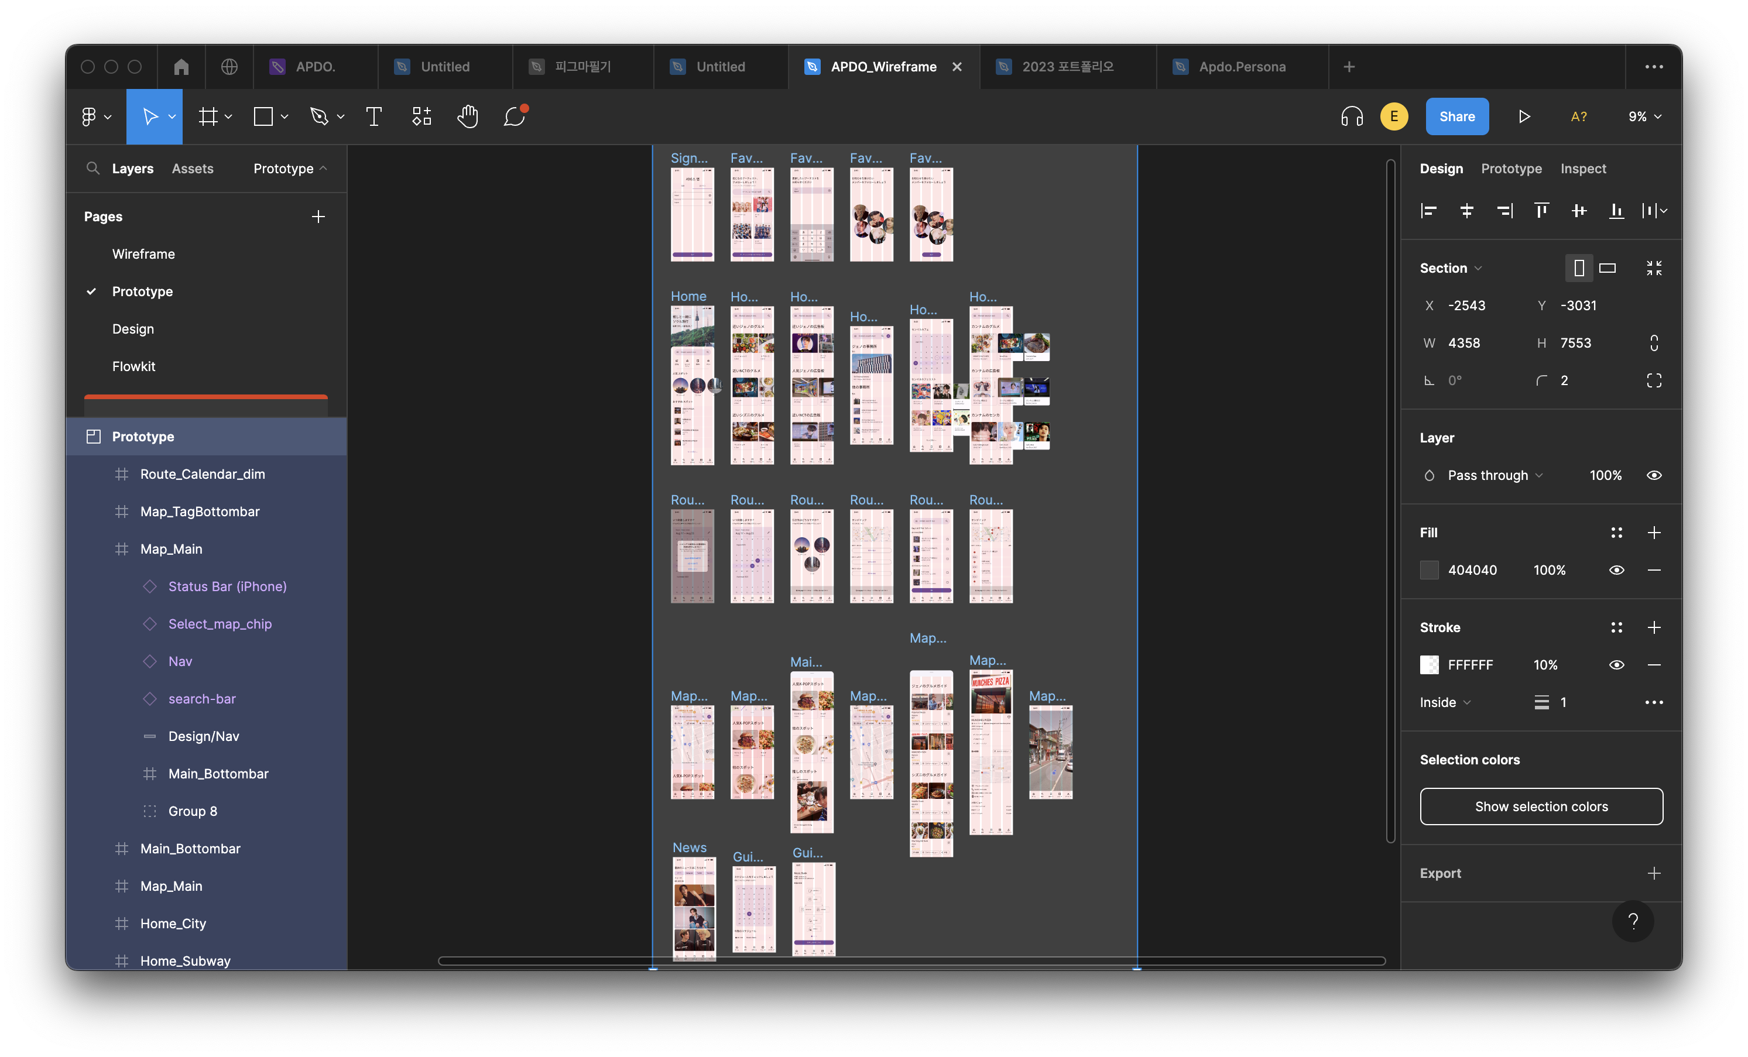Click the Share button
This screenshot has width=1748, height=1057.
[x=1456, y=116]
